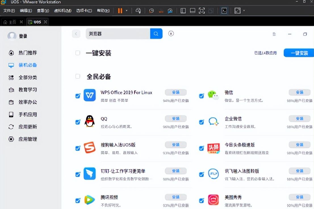Click the stretch guest display icon
314x209 pixels.
tap(237, 11)
